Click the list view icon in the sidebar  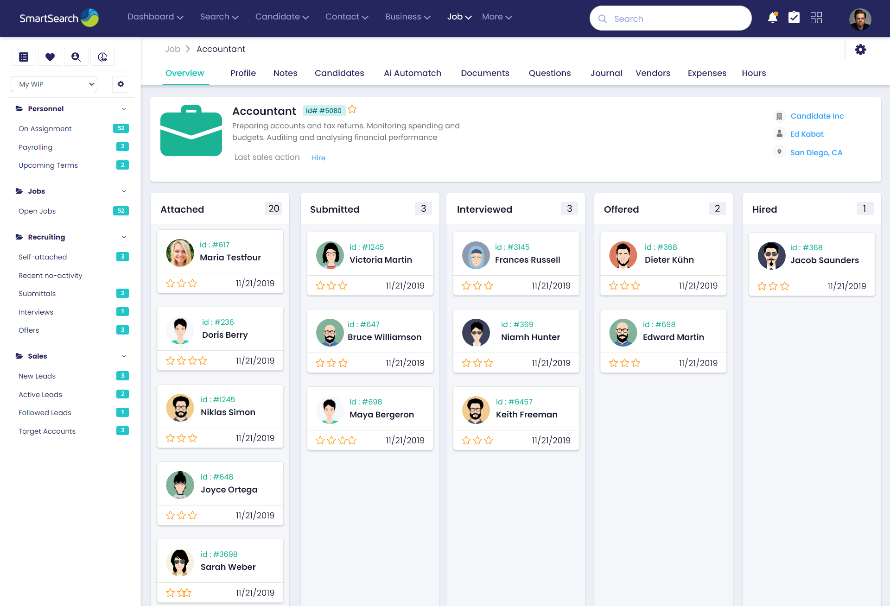tap(24, 57)
